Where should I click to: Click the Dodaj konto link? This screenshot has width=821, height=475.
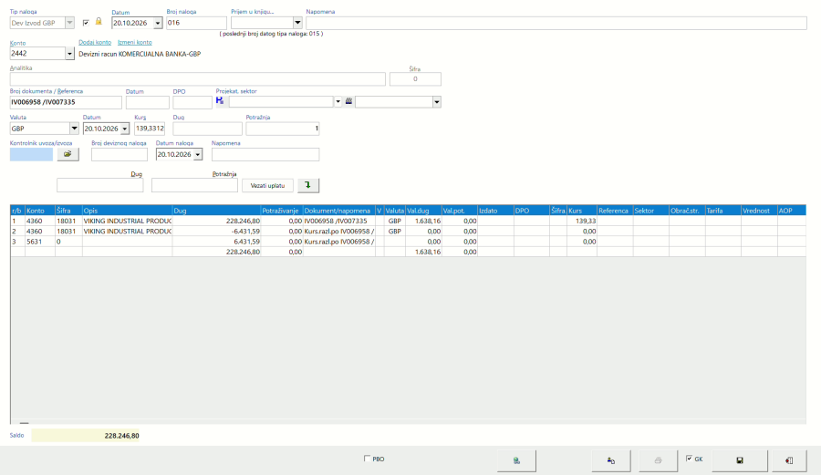(x=95, y=42)
